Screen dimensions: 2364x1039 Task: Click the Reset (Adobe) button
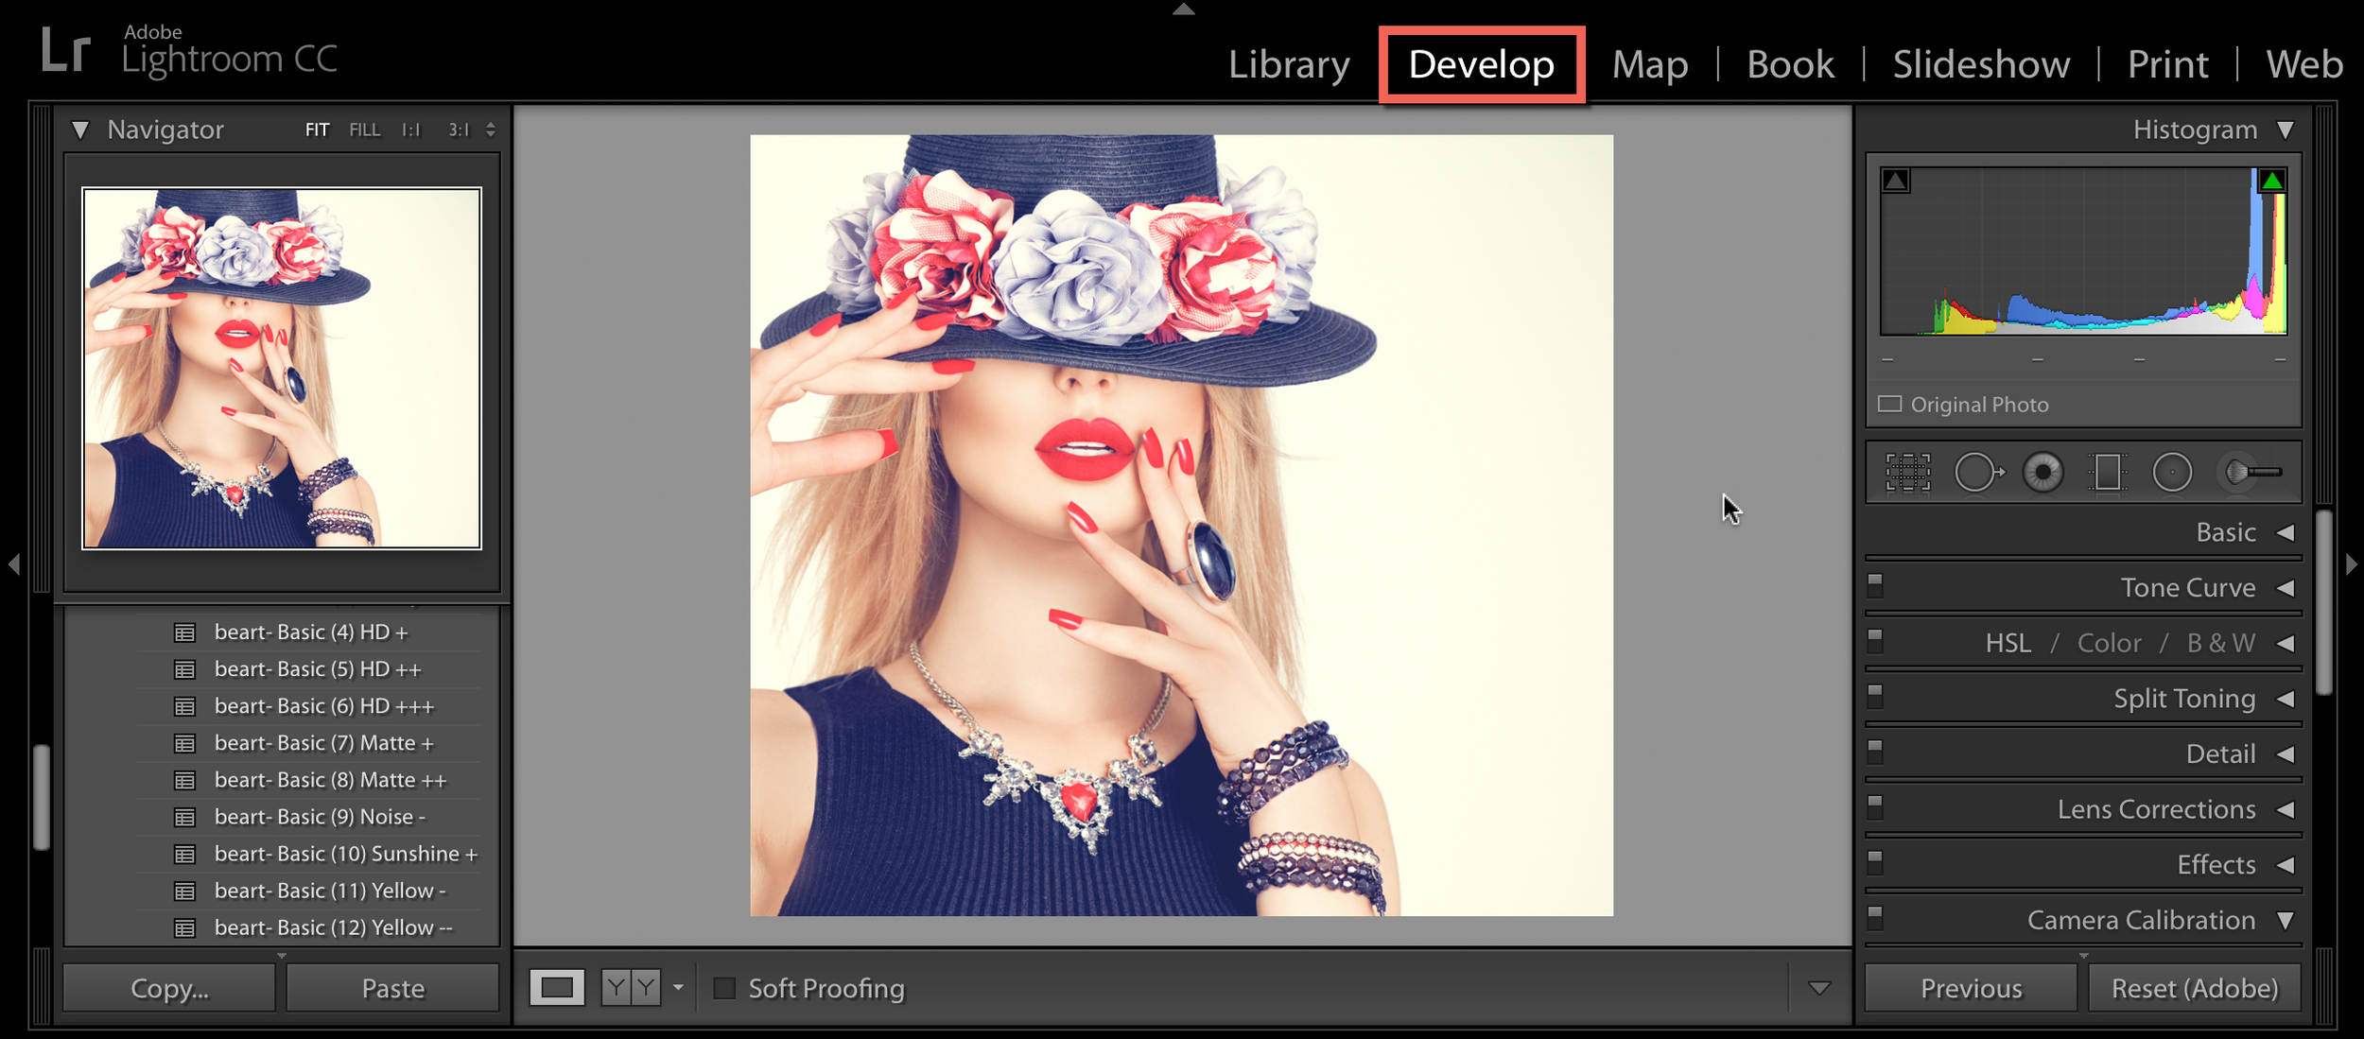2194,988
